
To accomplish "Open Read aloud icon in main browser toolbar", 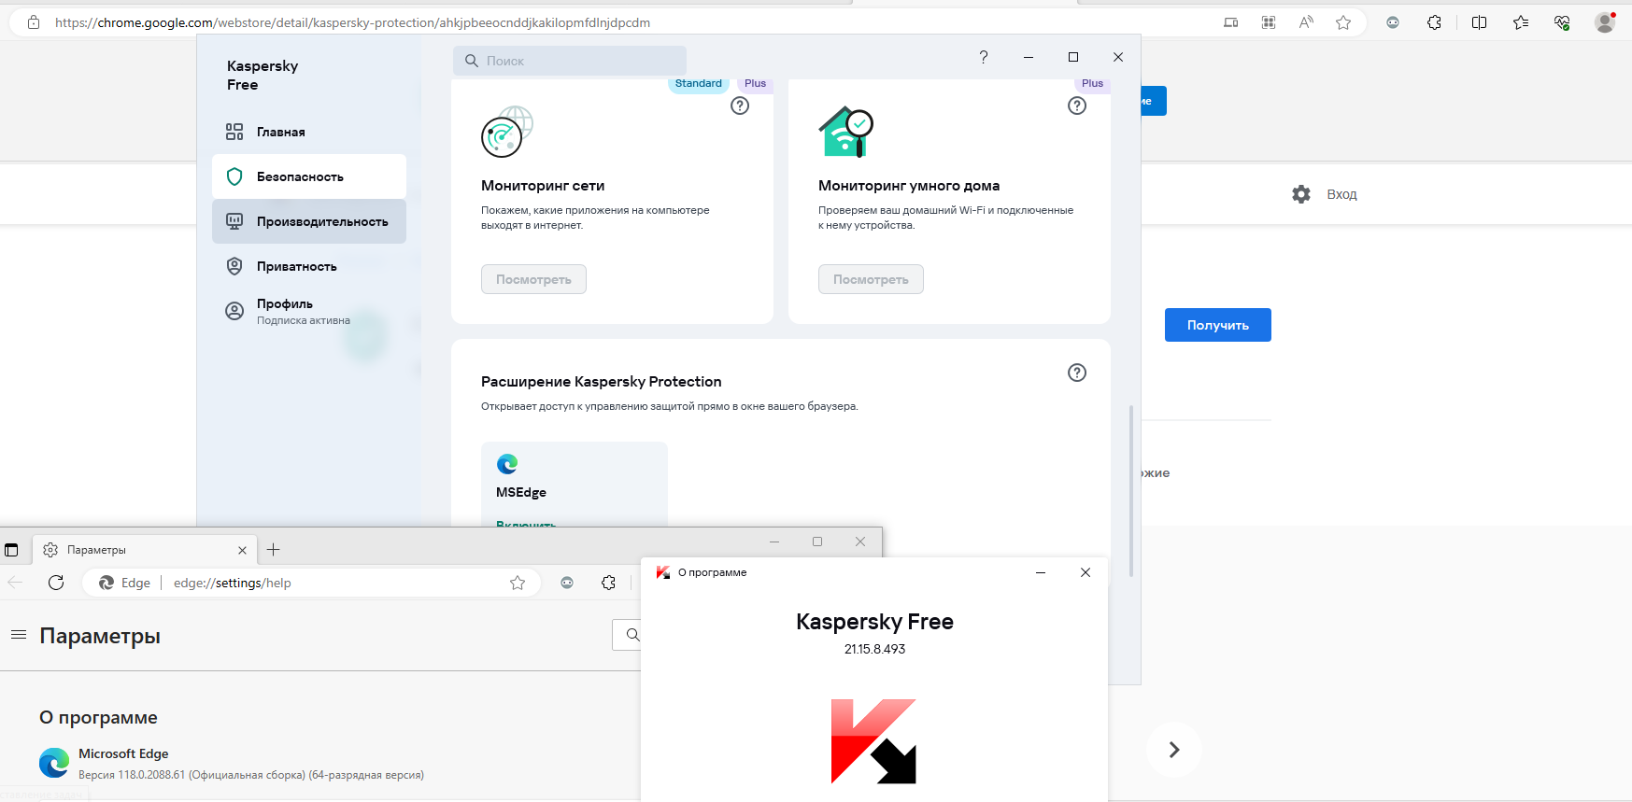I will point(1306,22).
